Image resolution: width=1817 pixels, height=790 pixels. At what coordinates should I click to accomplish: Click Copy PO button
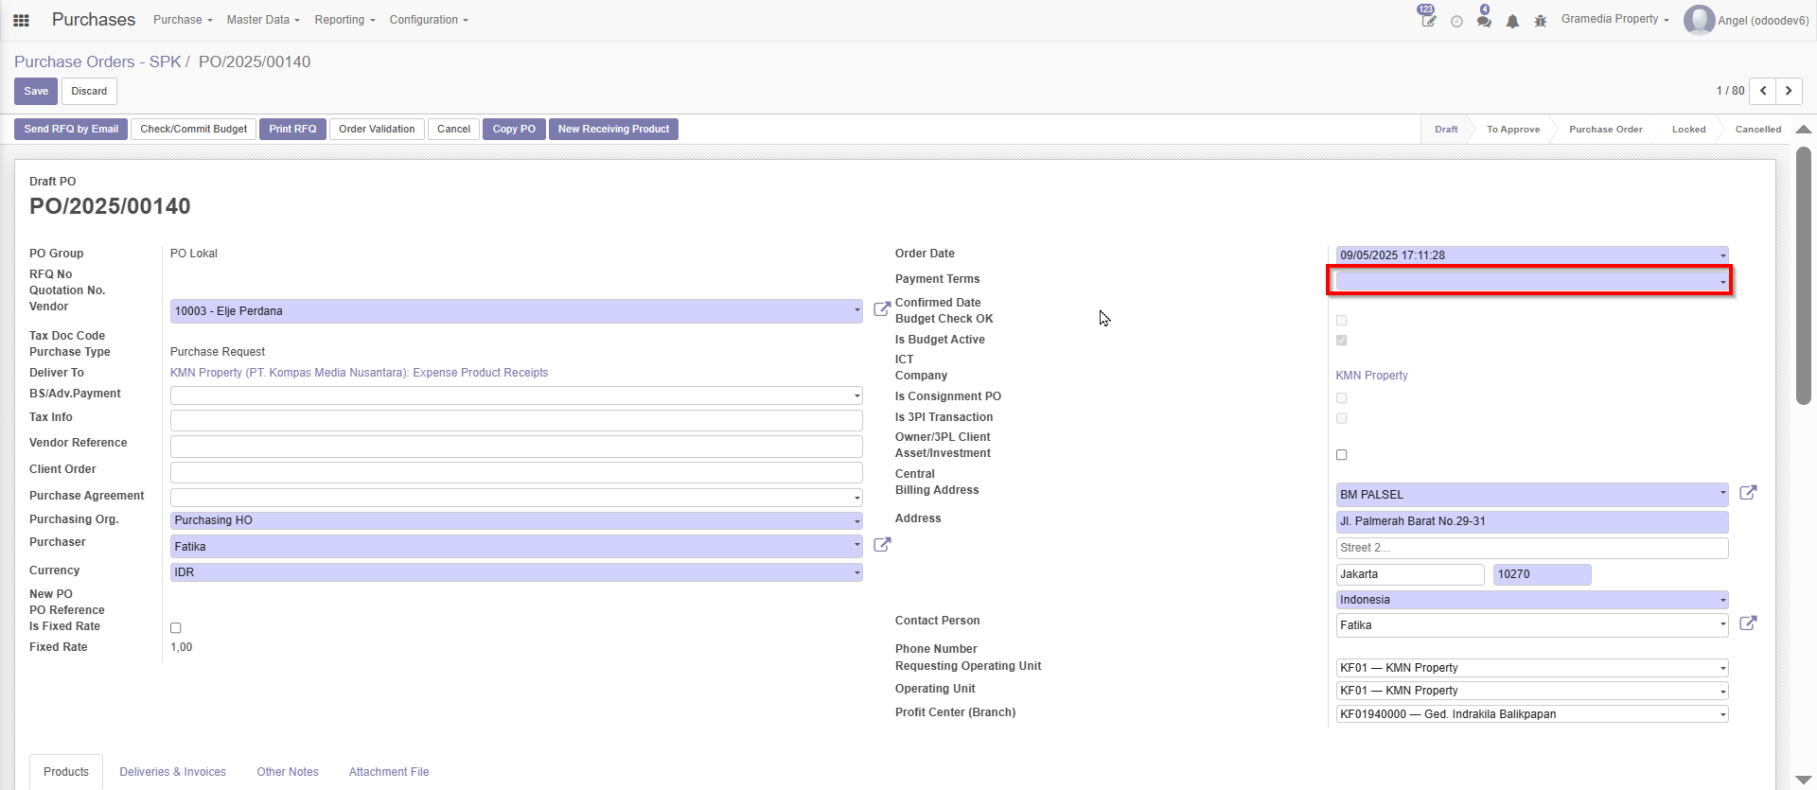(514, 130)
